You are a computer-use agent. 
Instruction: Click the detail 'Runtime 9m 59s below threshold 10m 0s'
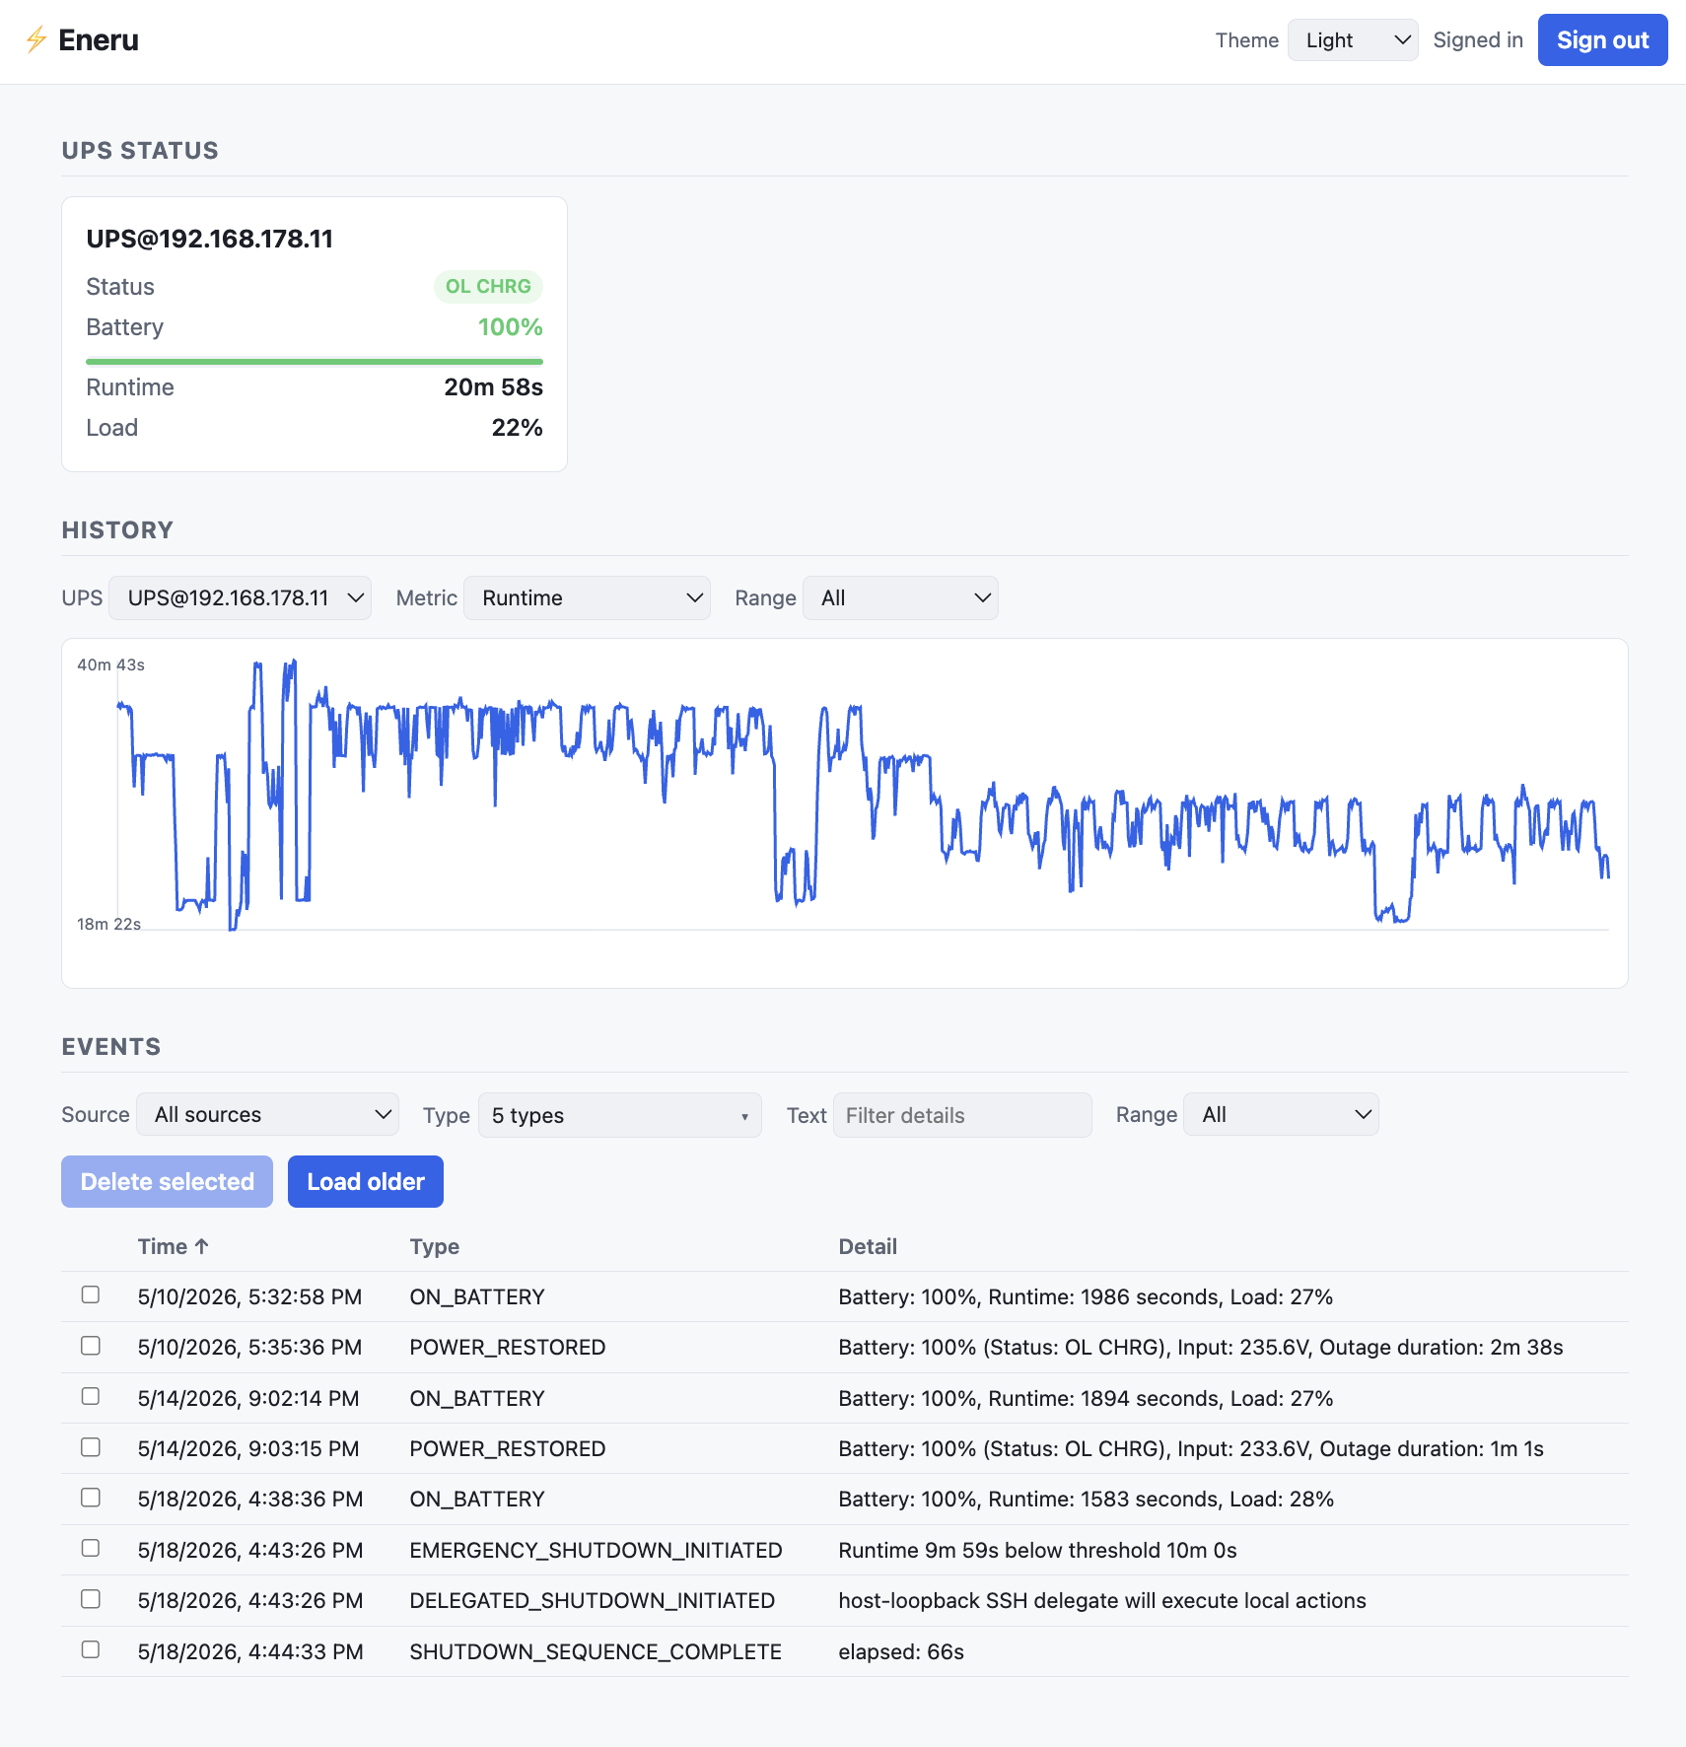point(1037,1550)
